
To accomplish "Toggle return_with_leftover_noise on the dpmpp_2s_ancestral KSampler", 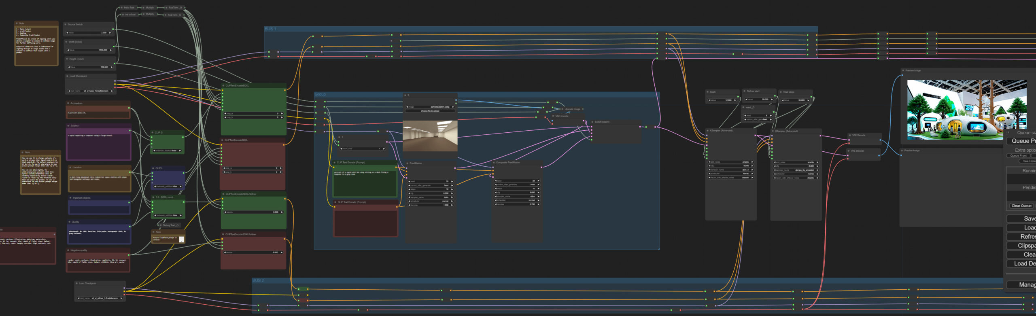I will [x=796, y=178].
